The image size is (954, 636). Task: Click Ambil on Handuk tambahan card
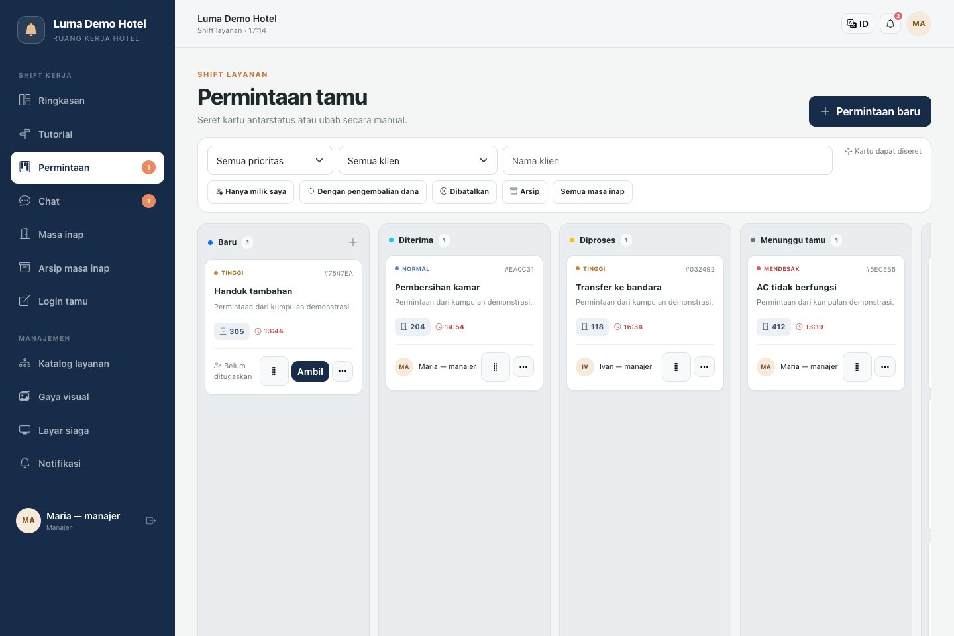pyautogui.click(x=310, y=371)
